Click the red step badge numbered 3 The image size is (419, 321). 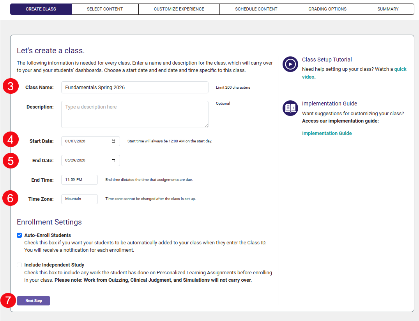coord(11,86)
